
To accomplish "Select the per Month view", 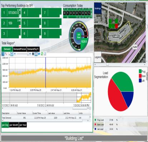I will coord(14,125).
